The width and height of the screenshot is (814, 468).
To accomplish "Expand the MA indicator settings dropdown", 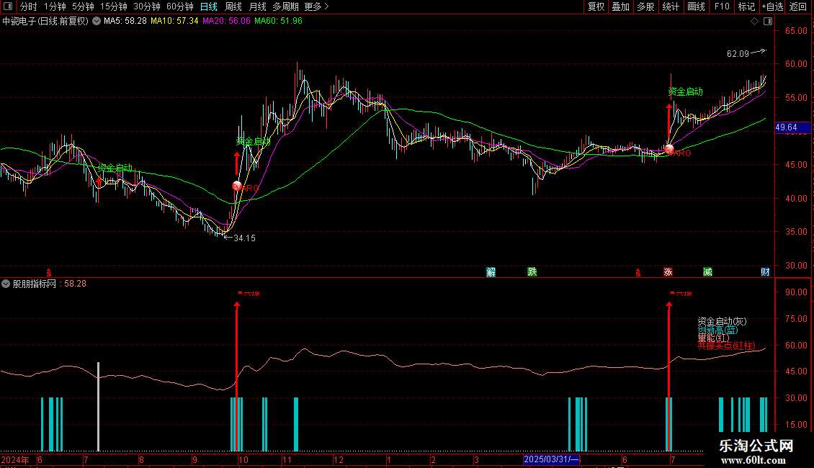I will click(x=97, y=22).
